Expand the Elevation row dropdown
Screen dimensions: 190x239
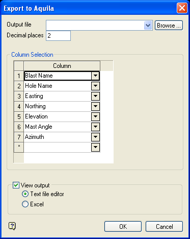pyautogui.click(x=95, y=116)
